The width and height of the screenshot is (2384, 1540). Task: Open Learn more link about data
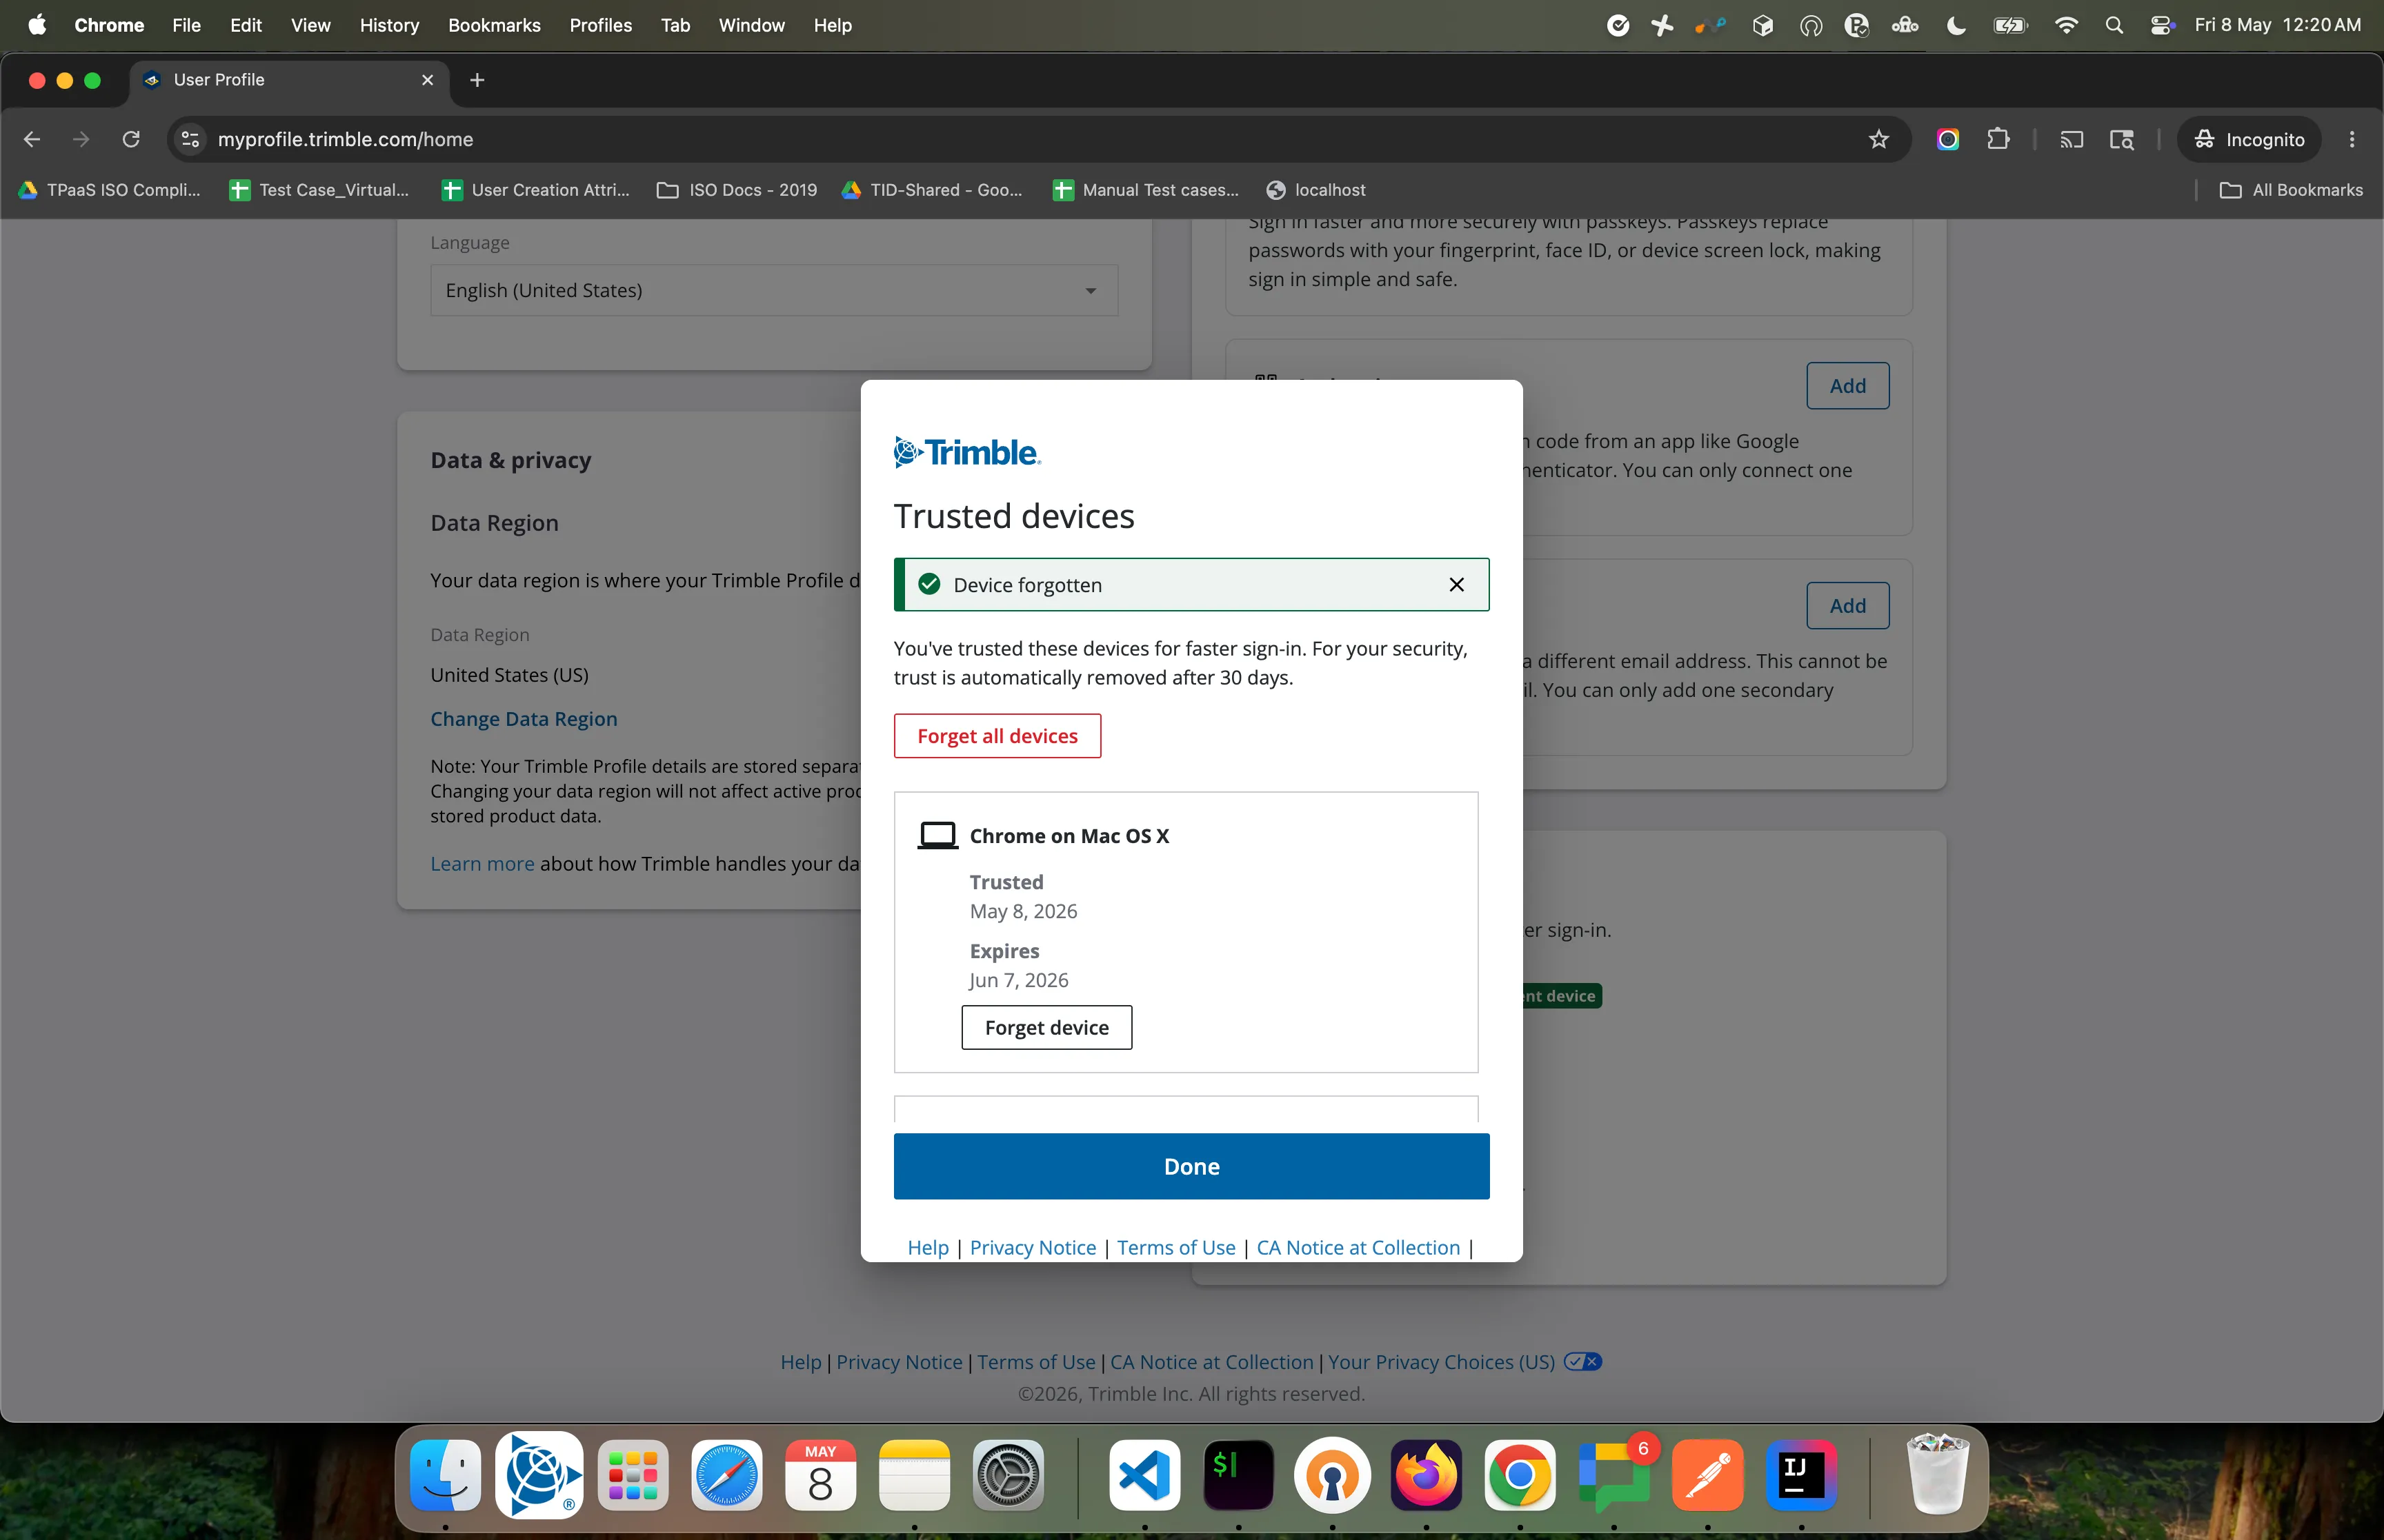482,863
